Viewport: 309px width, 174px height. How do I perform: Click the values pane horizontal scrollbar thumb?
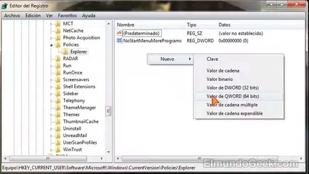[x=200, y=159]
